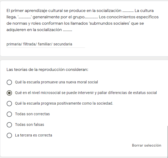Click the circle beside "progresa positivamente como la sociedad"
The image size is (168, 158).
9,104
